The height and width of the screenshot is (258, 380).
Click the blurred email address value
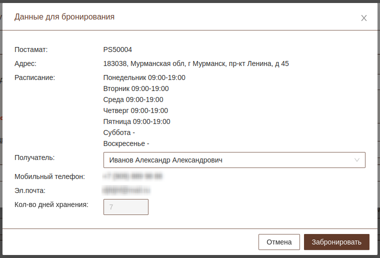click(x=126, y=190)
